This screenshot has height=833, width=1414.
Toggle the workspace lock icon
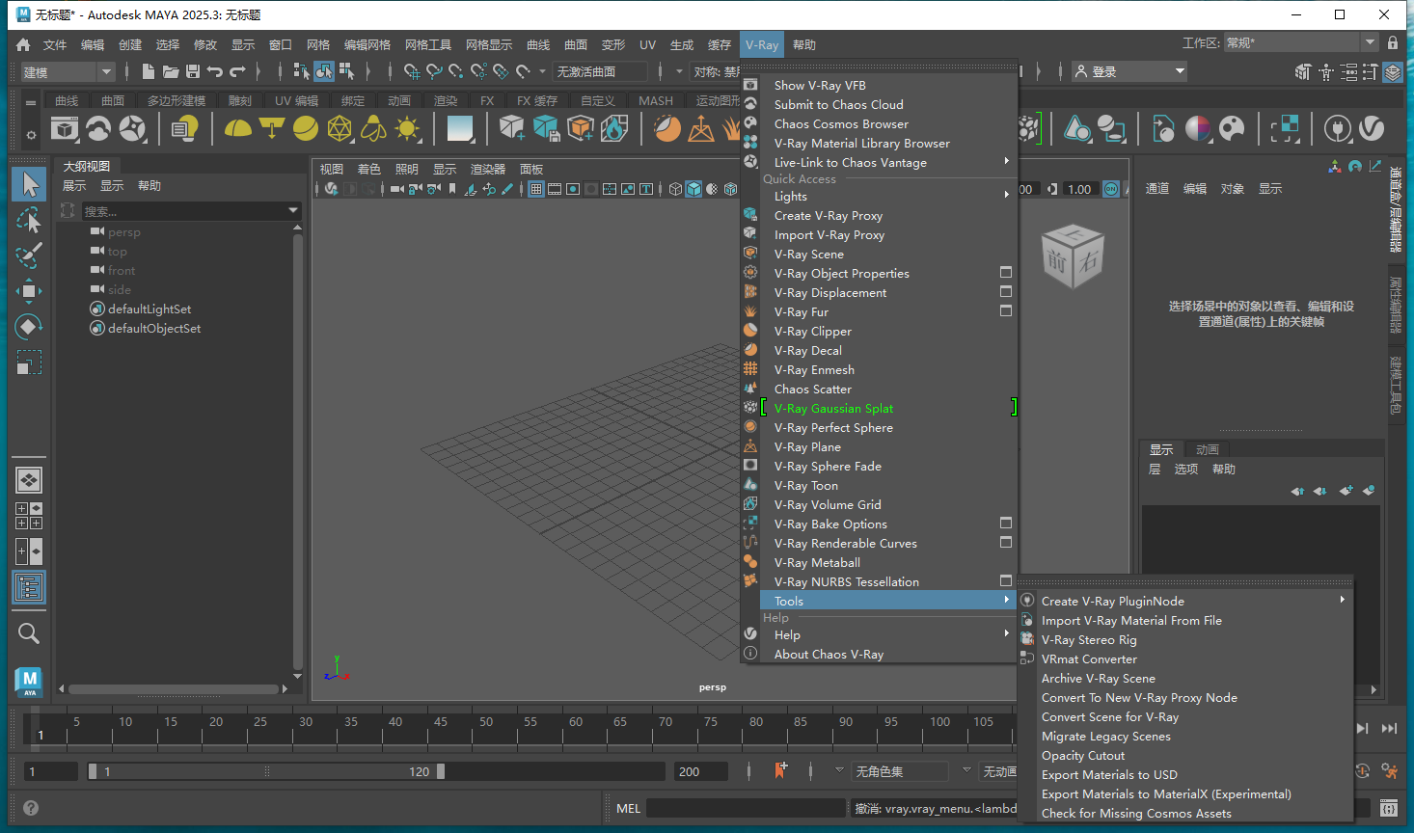1393,43
